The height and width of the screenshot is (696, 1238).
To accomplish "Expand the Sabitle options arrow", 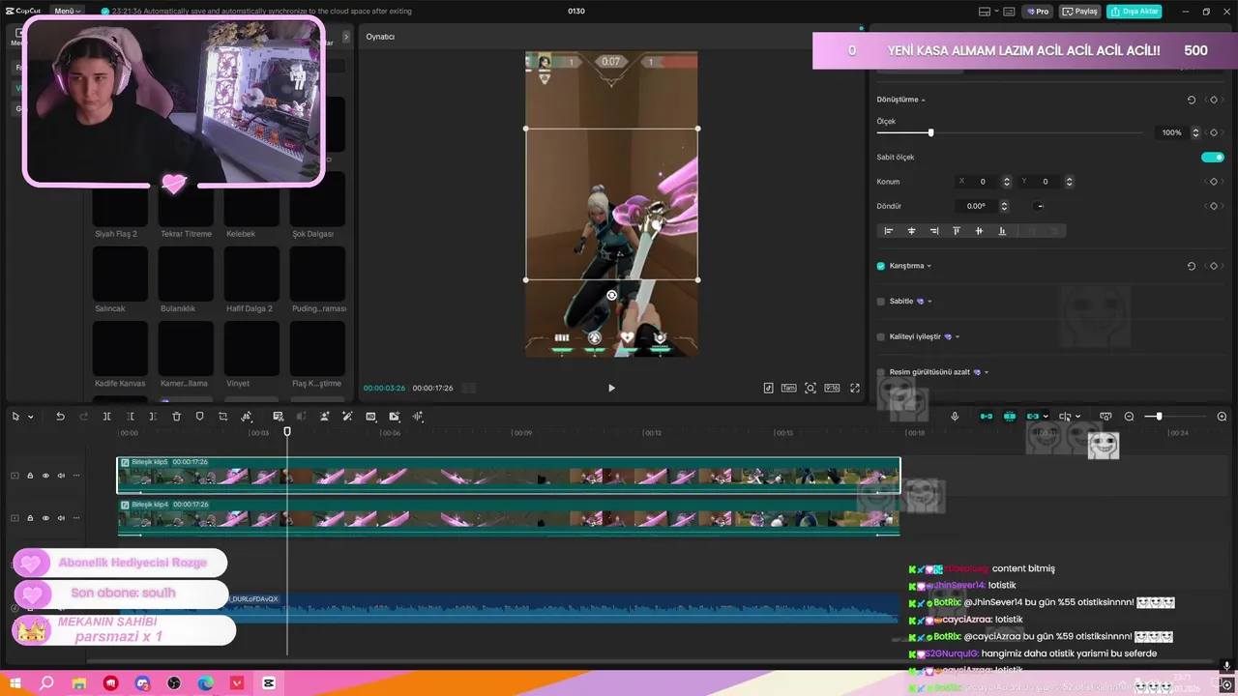I will point(929,302).
